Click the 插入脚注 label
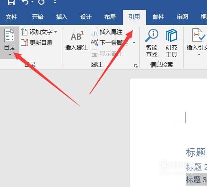Image resolution: width=207 pixels, height=187 pixels. (x=77, y=47)
